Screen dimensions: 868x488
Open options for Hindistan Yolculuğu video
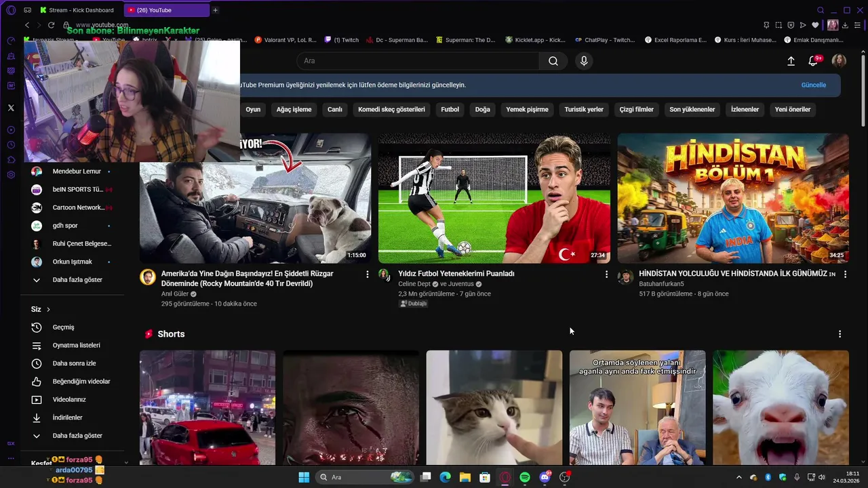[845, 274]
